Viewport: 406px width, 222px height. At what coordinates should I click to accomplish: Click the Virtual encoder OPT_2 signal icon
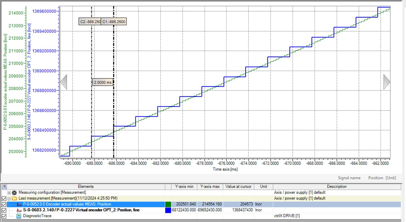point(19,210)
